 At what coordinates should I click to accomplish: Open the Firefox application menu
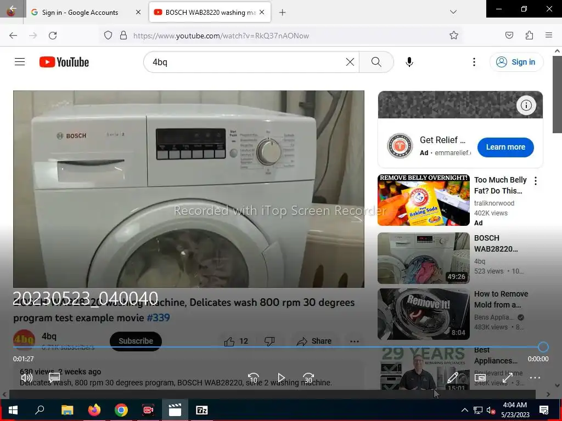click(x=548, y=35)
